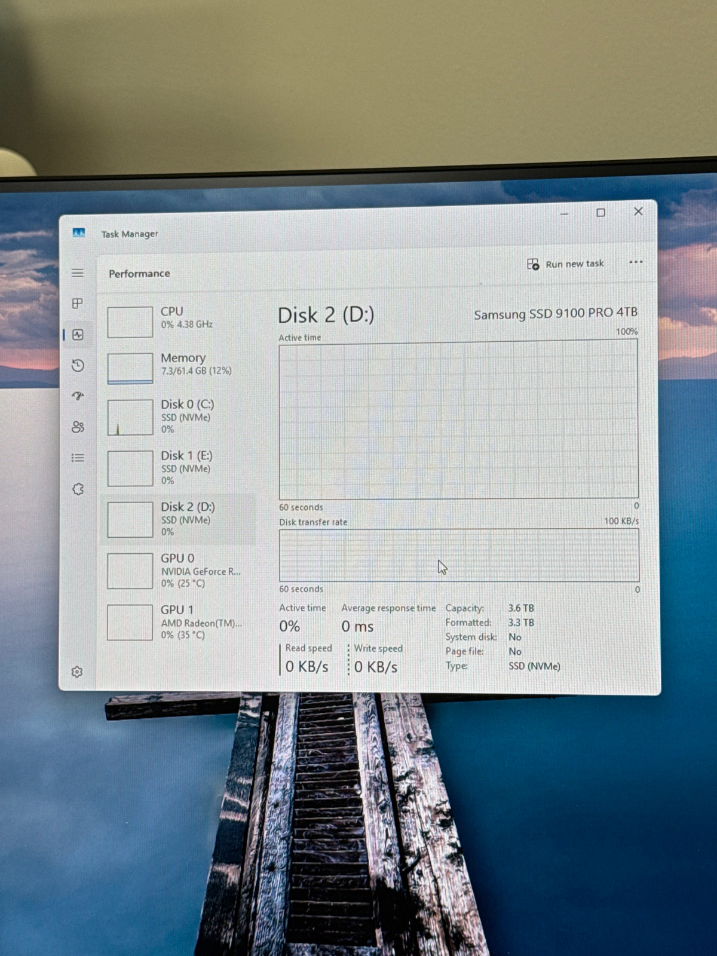
Task: Open the Services page icon
Action: pyautogui.click(x=78, y=489)
